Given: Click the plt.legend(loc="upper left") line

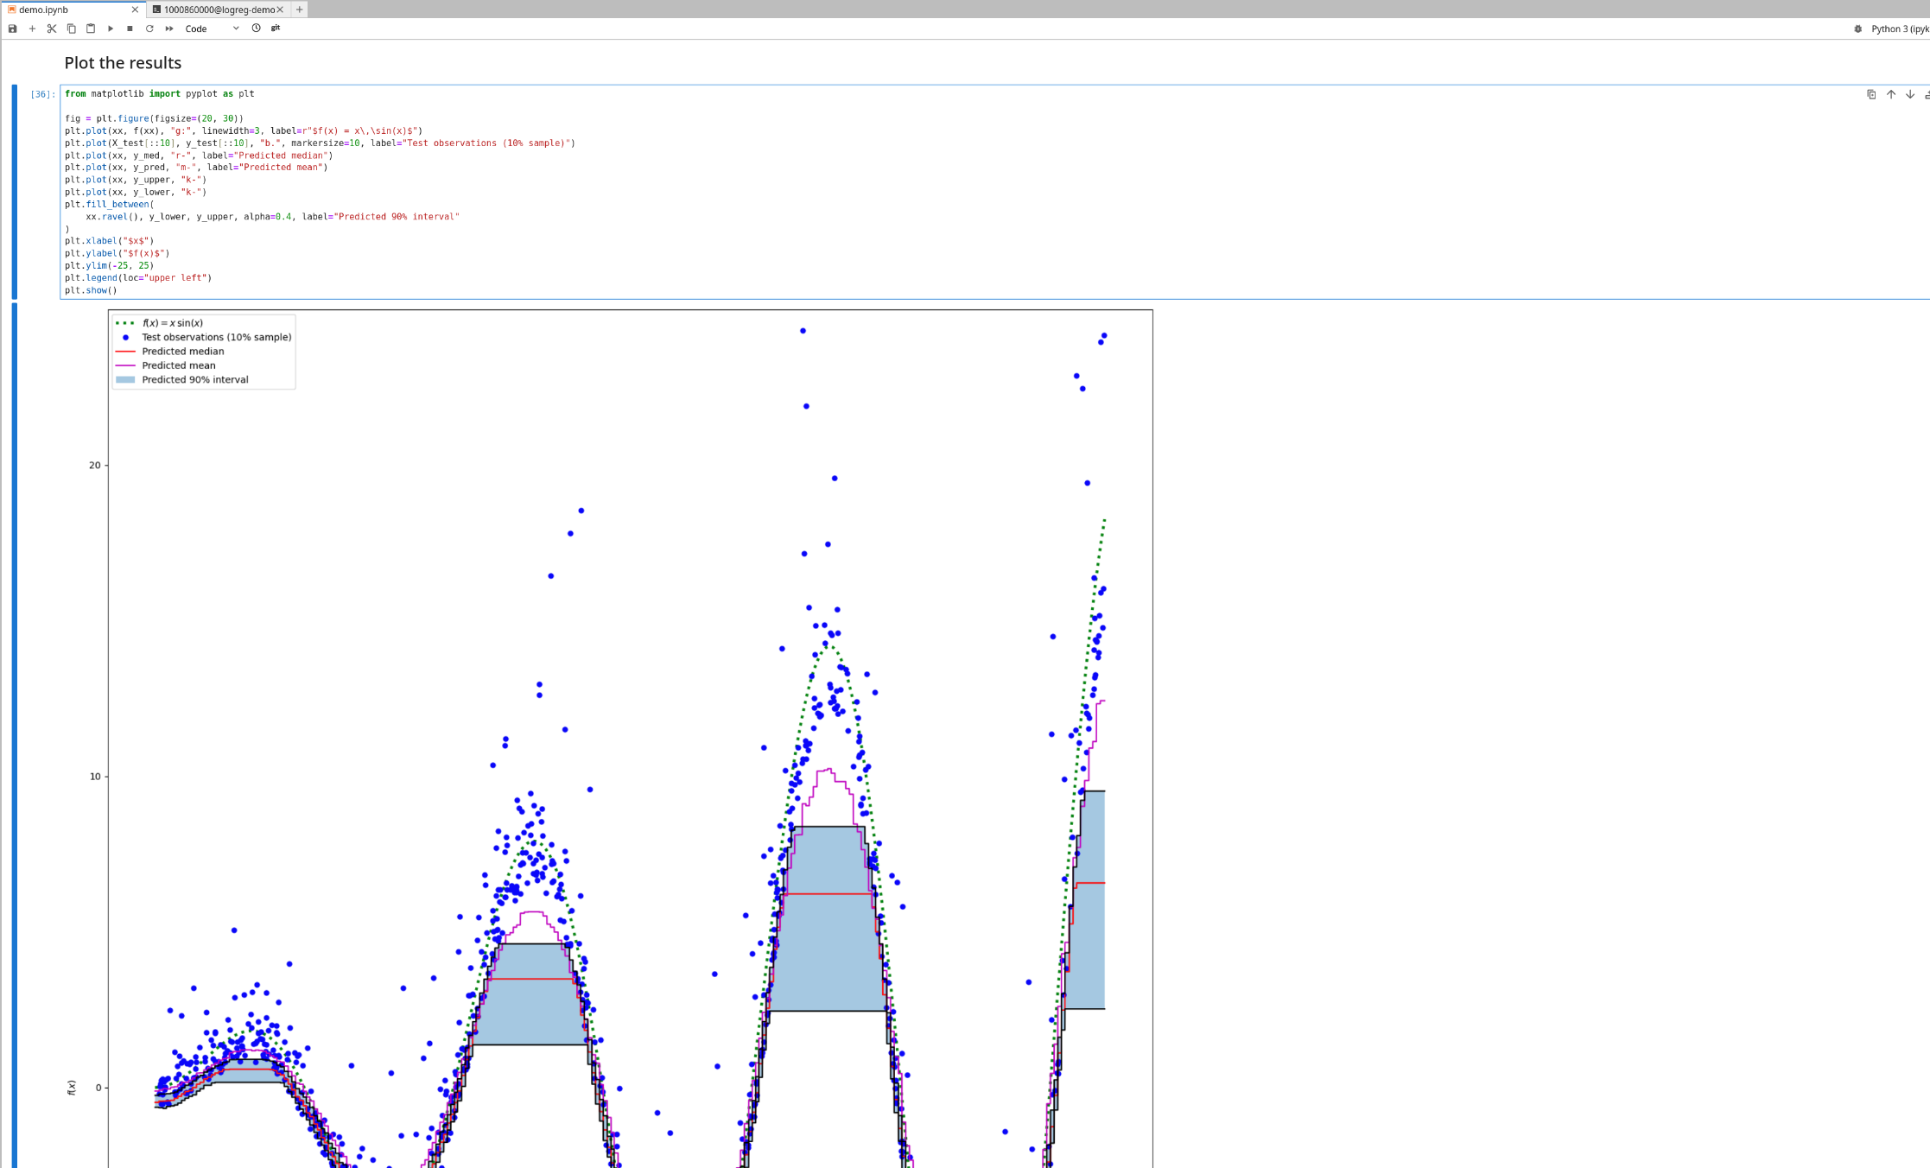Looking at the screenshot, I should [138, 278].
